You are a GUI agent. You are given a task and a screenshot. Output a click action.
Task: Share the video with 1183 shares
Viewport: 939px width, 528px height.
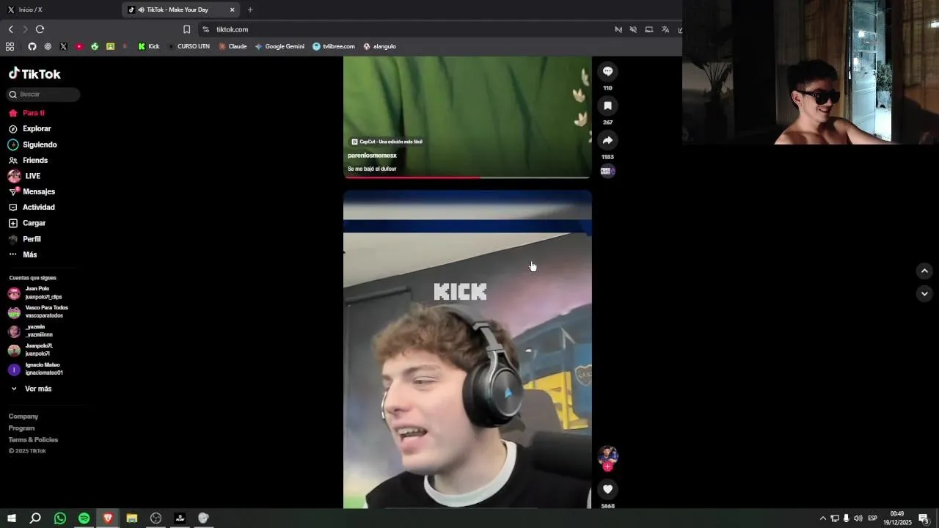pyautogui.click(x=607, y=140)
